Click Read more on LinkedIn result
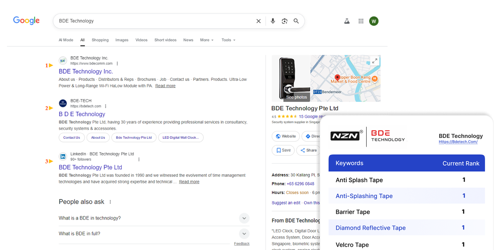The height and width of the screenshot is (250, 499). pyautogui.click(x=189, y=182)
